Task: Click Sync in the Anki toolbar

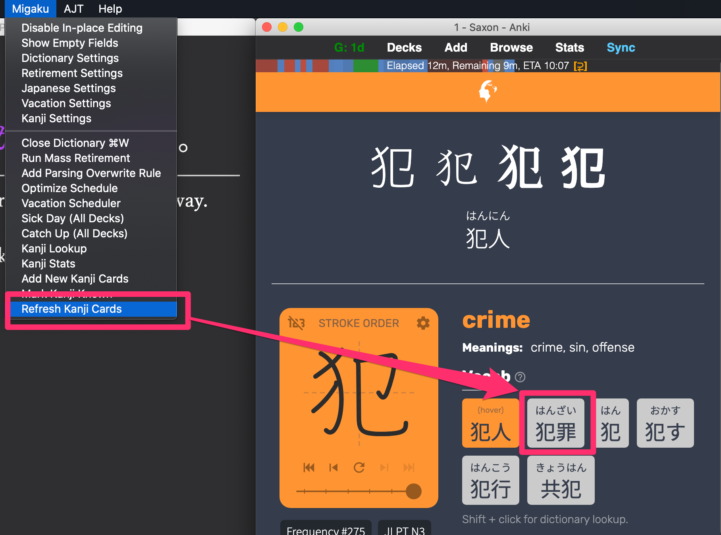Action: tap(621, 47)
